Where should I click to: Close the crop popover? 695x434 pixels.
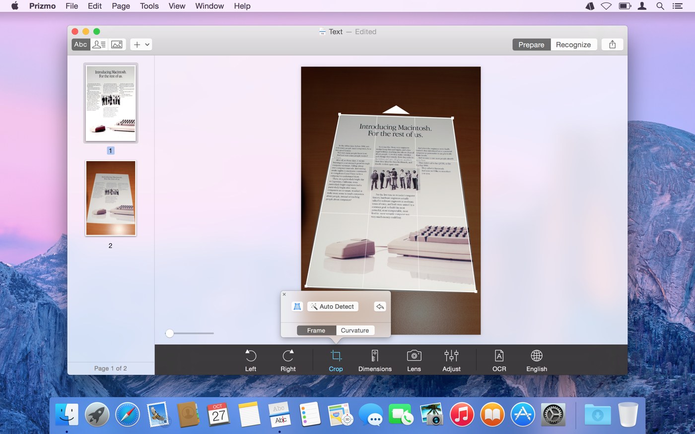[x=284, y=294]
